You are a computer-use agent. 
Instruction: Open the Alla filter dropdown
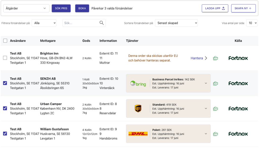pyautogui.click(x=44, y=23)
